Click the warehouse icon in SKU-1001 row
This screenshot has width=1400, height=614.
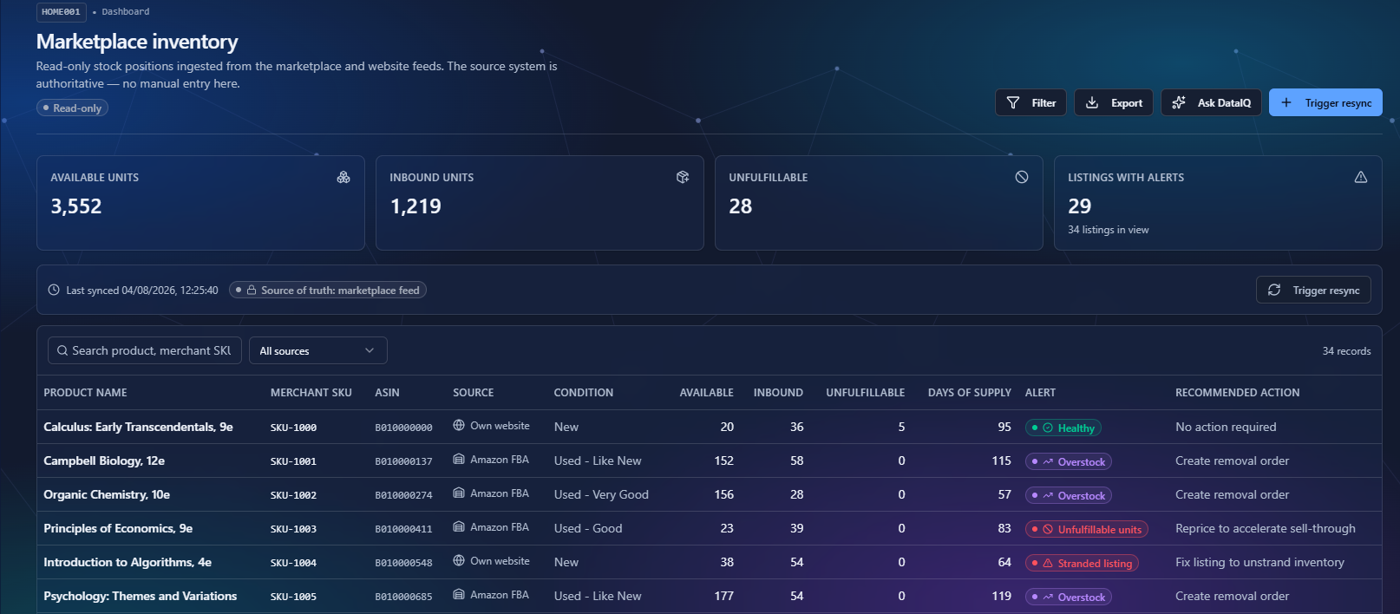[x=459, y=459]
